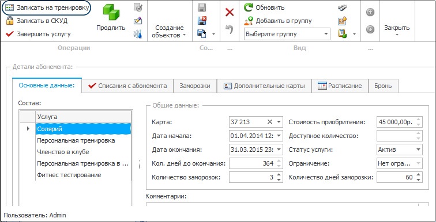Image resolution: width=436 pixels, height=222 pixels.
Task: Click the Количество заморозок value 3
Action: point(272,177)
